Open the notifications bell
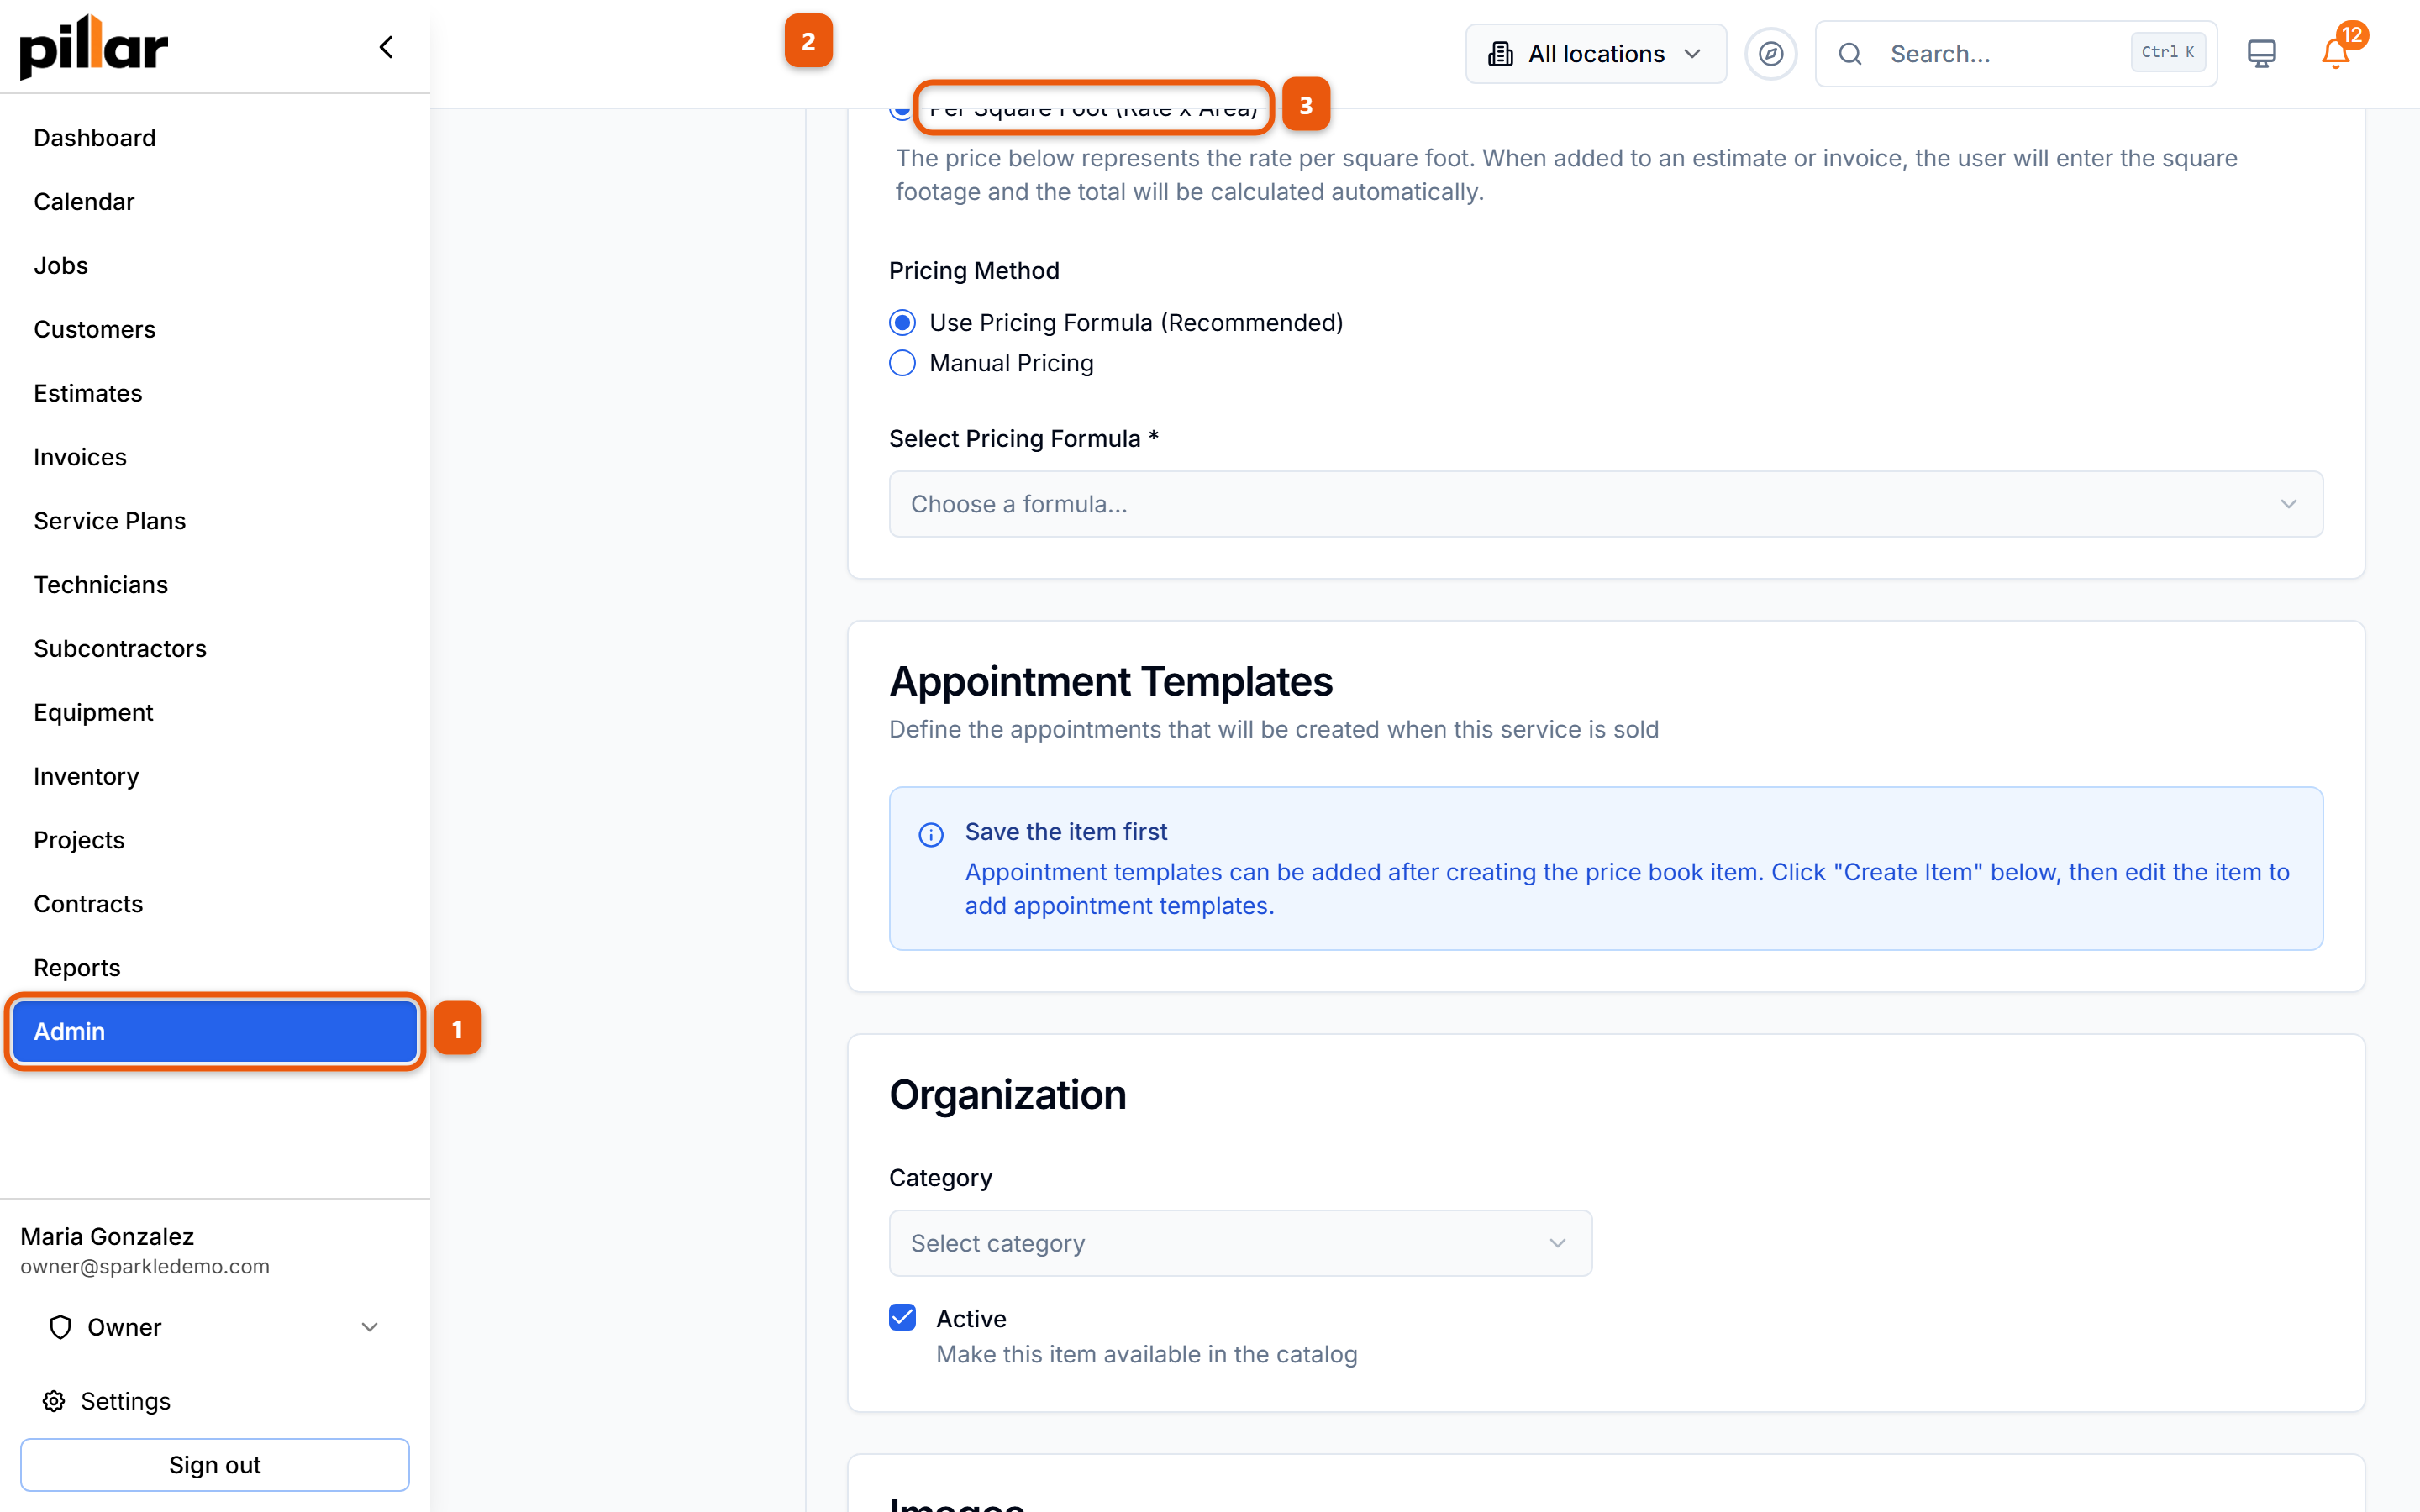This screenshot has height=1512, width=2420. tap(2335, 54)
